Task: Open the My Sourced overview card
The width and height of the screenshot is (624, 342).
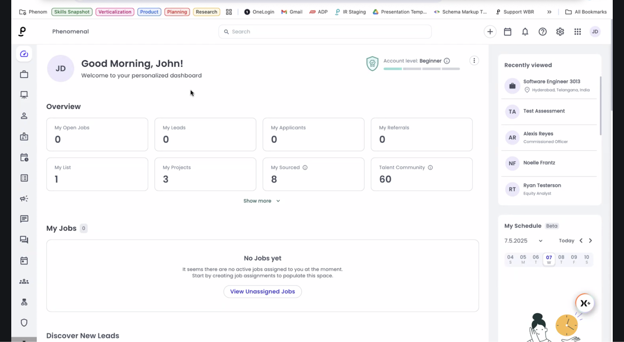Action: pos(313,174)
